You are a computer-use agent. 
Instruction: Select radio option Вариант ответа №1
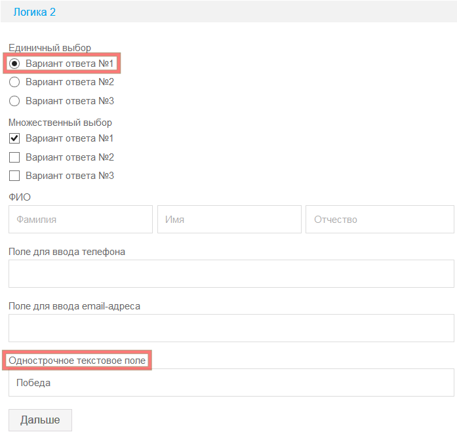click(x=14, y=64)
